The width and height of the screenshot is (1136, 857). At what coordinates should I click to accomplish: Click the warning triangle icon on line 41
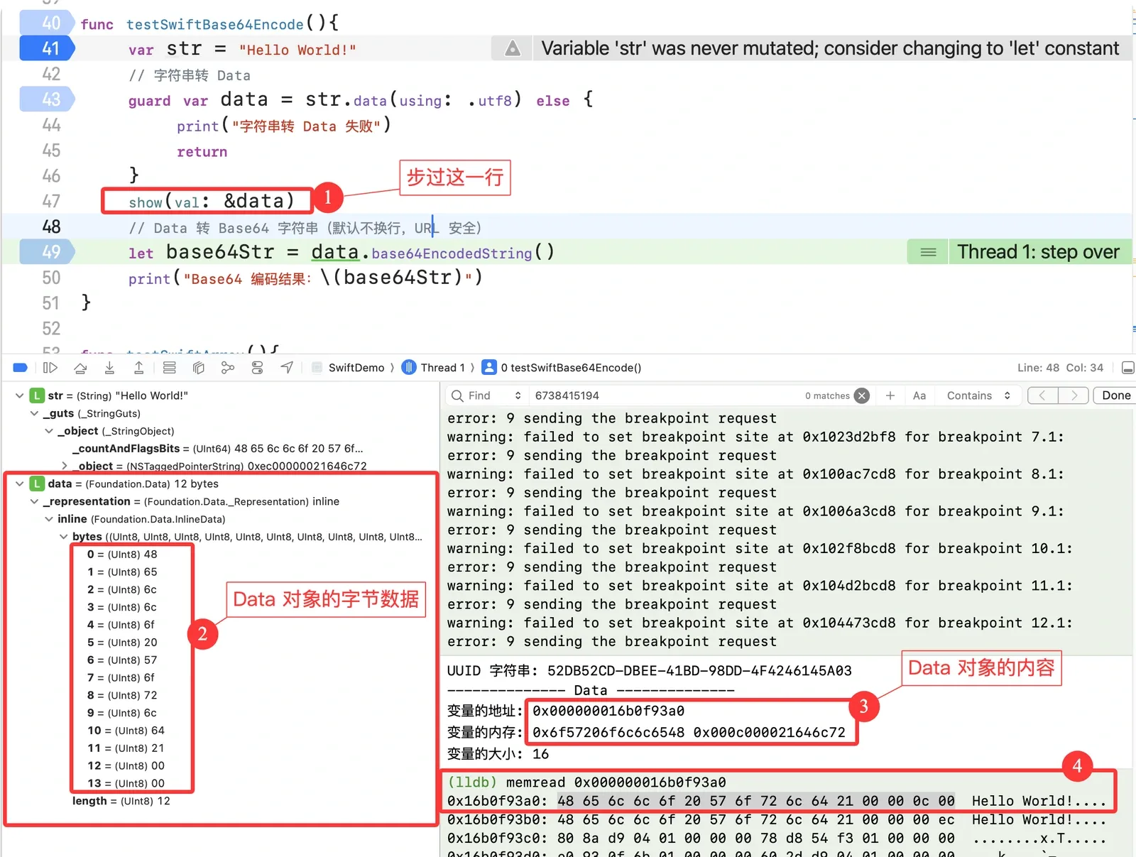point(512,49)
